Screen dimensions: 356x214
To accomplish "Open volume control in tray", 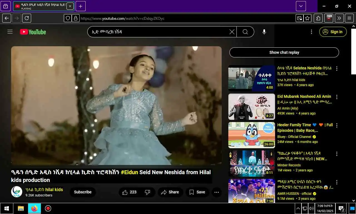I will pos(311,208).
